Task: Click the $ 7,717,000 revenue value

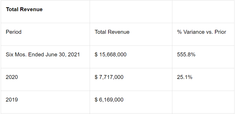Action: pos(109,77)
